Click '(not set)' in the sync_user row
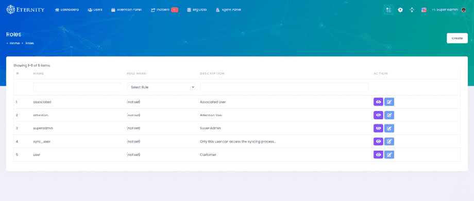Screen dimensions: 474x201 point(133,141)
